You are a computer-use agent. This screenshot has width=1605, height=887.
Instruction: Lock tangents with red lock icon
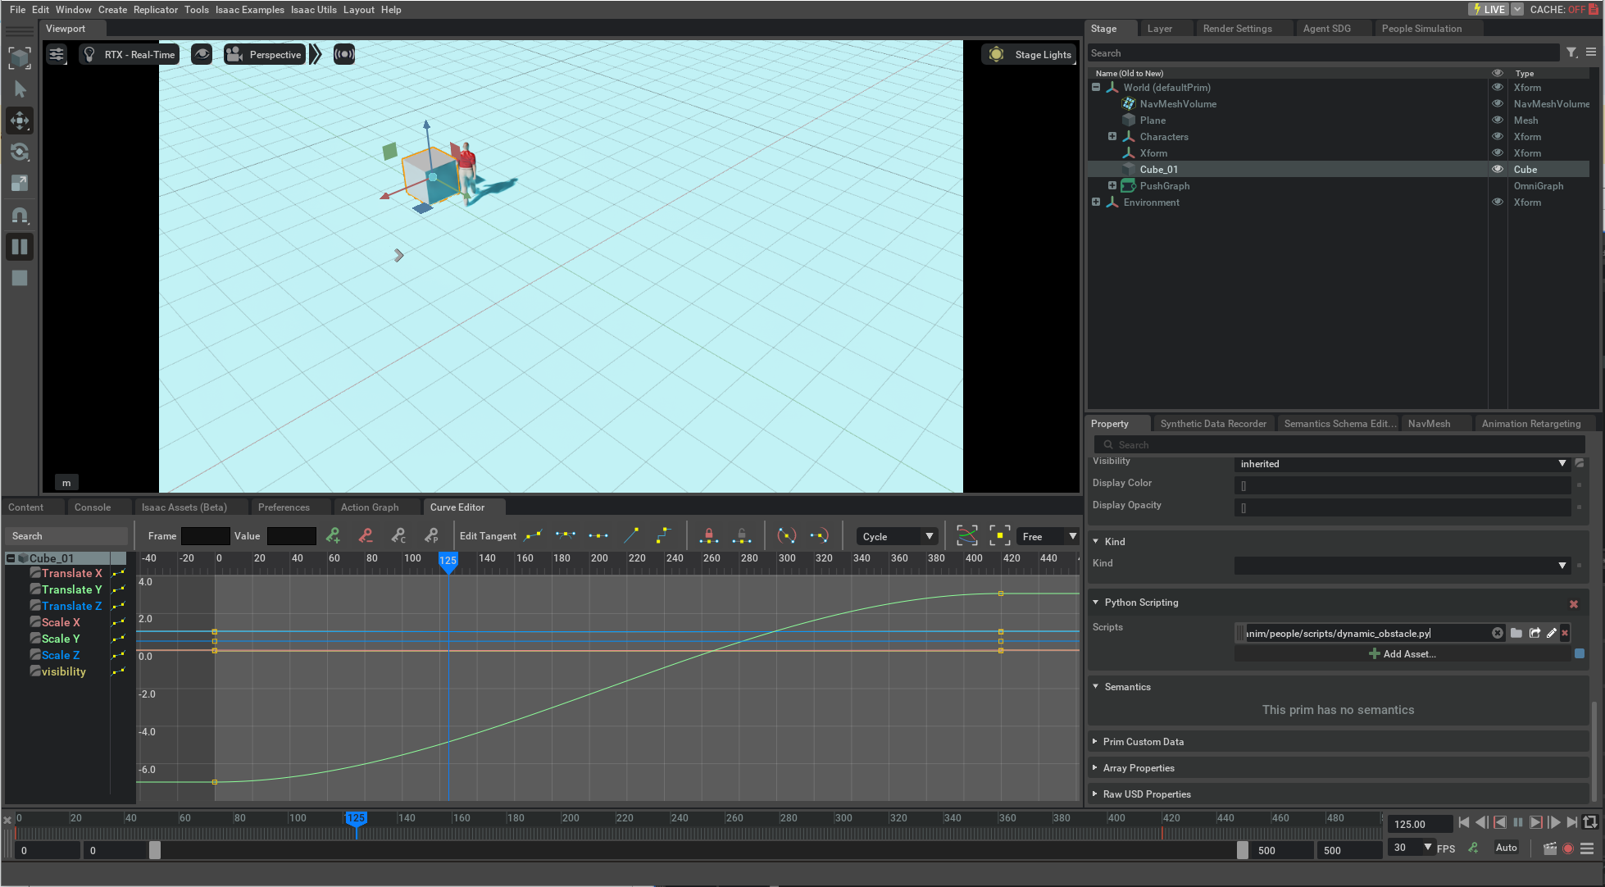(709, 536)
